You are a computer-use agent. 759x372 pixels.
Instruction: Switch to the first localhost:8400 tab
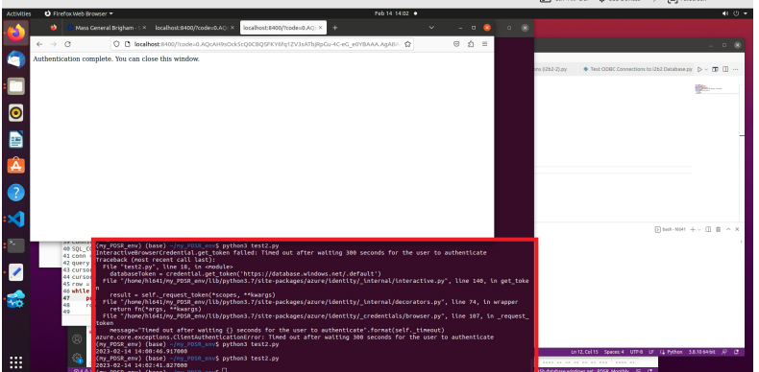tap(195, 28)
